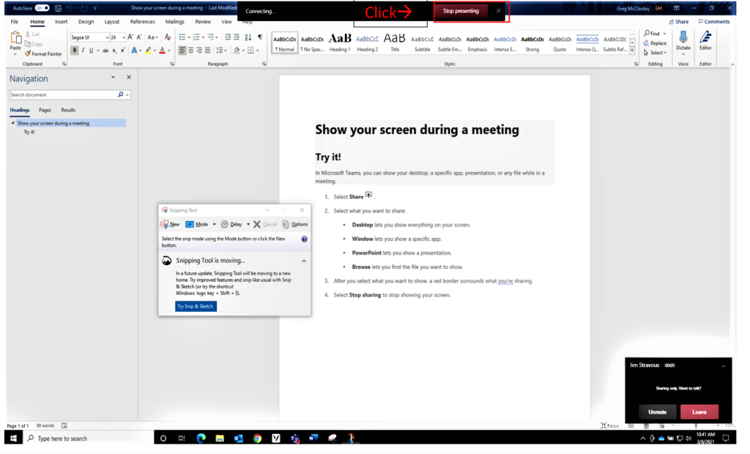Toggle Underline formatting
The width and height of the screenshot is (750, 454).
(x=91, y=51)
